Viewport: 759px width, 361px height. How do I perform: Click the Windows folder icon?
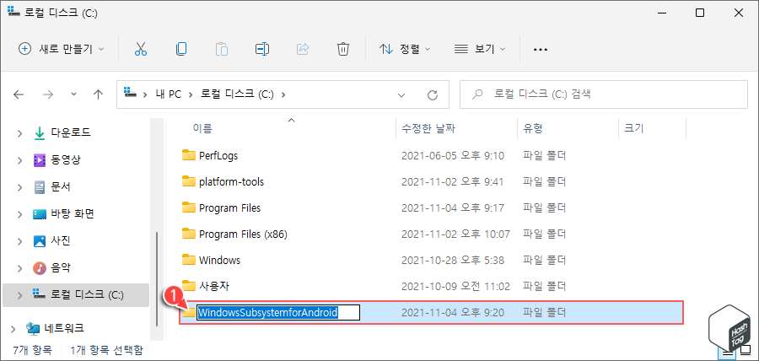pyautogui.click(x=188, y=260)
